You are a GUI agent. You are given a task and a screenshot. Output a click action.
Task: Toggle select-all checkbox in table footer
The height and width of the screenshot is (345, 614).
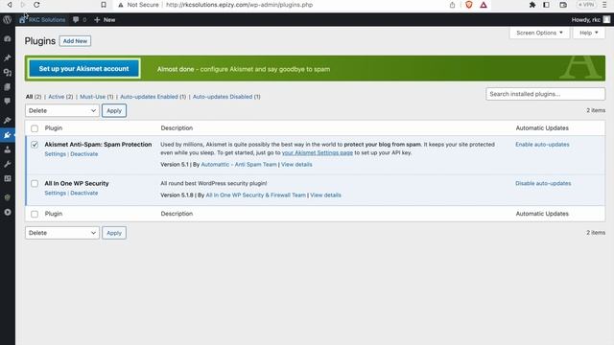click(x=35, y=214)
